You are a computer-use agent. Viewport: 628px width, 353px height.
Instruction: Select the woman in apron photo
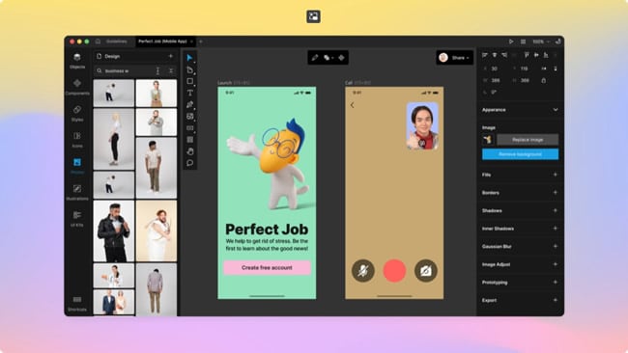pyautogui.click(x=157, y=94)
